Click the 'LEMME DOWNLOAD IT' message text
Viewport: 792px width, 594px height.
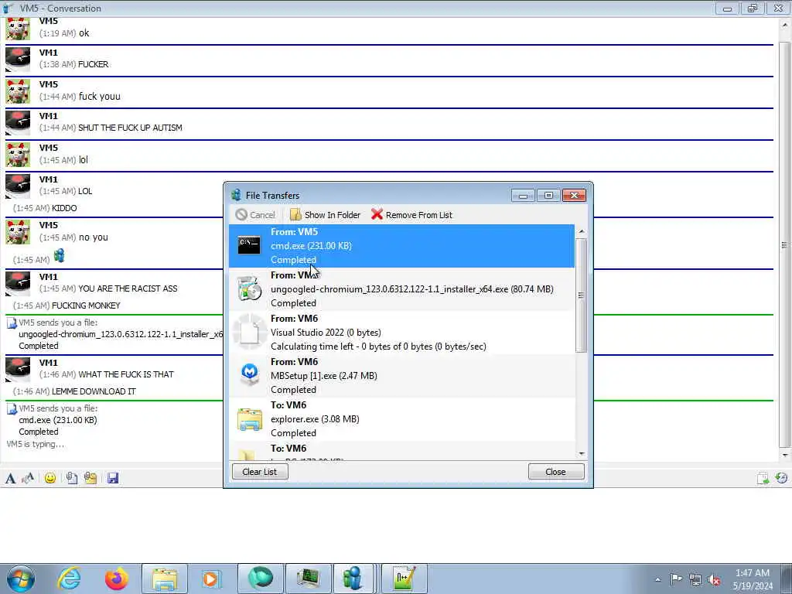click(x=94, y=391)
